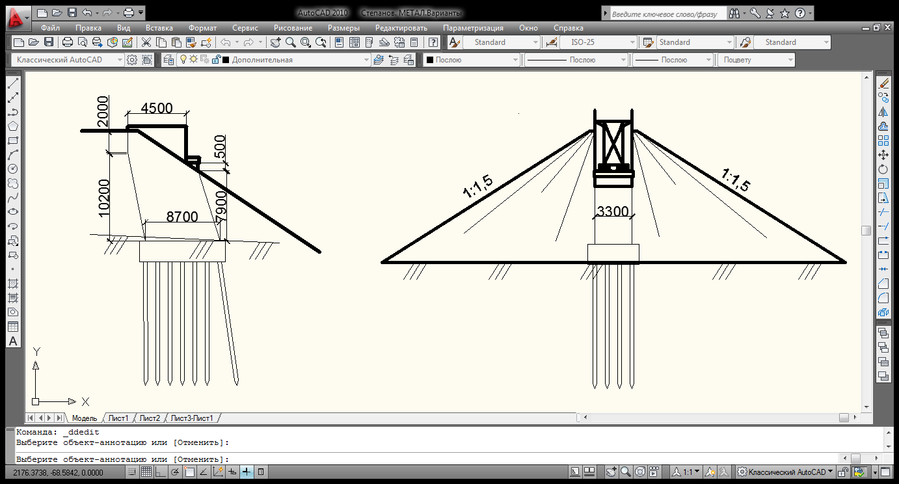Open the Properties palette icon

click(339, 42)
